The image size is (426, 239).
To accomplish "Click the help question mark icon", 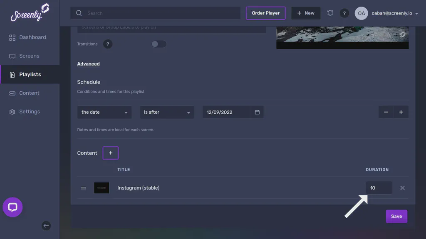I will pos(344,13).
